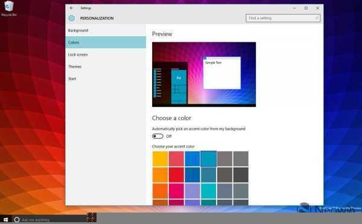Pick the darkest gray swatch in second row
Image resolution: width=362 pixels, height=224 pixels.
pos(241,175)
